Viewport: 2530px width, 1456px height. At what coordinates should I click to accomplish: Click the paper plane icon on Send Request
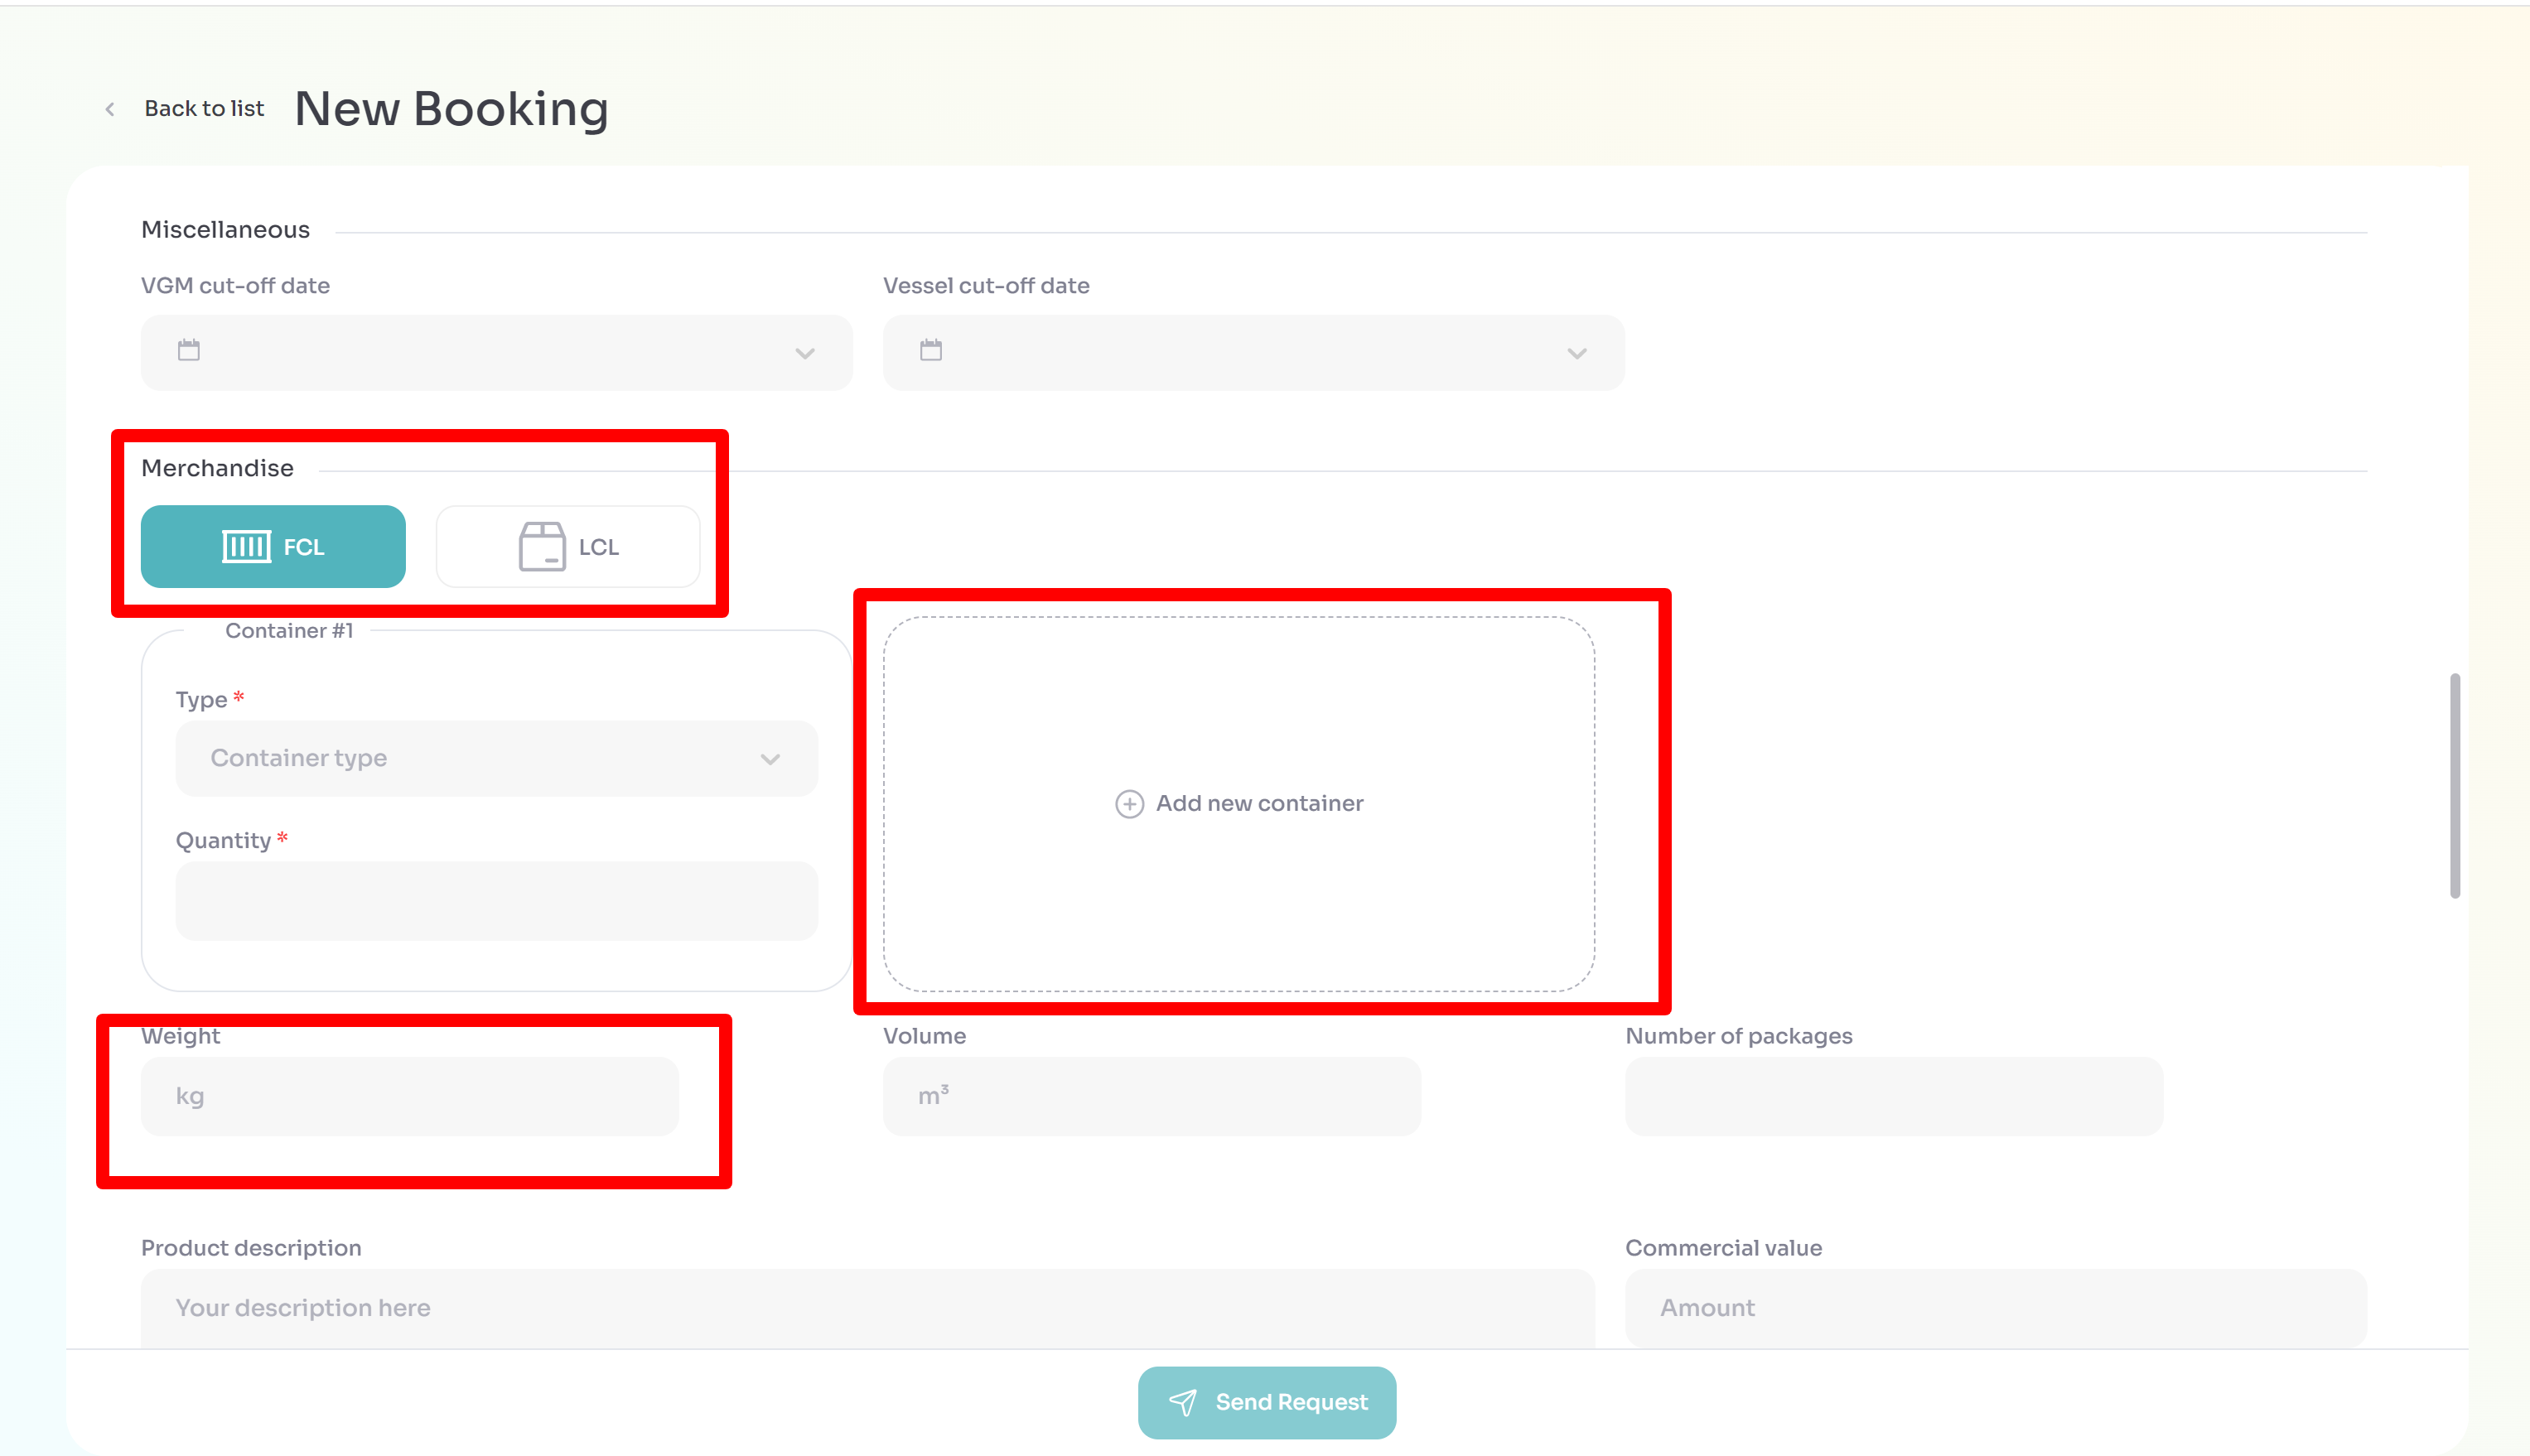pos(1185,1402)
